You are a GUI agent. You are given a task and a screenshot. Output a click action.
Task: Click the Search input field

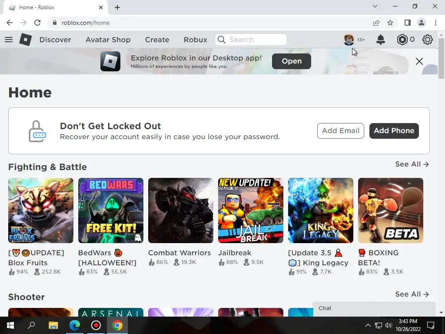point(251,40)
